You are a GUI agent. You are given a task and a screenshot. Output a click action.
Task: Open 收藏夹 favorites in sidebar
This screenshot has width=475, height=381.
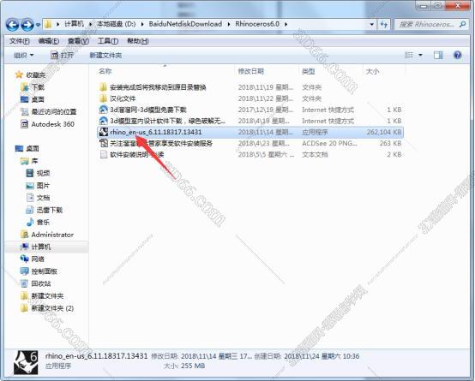coord(36,75)
